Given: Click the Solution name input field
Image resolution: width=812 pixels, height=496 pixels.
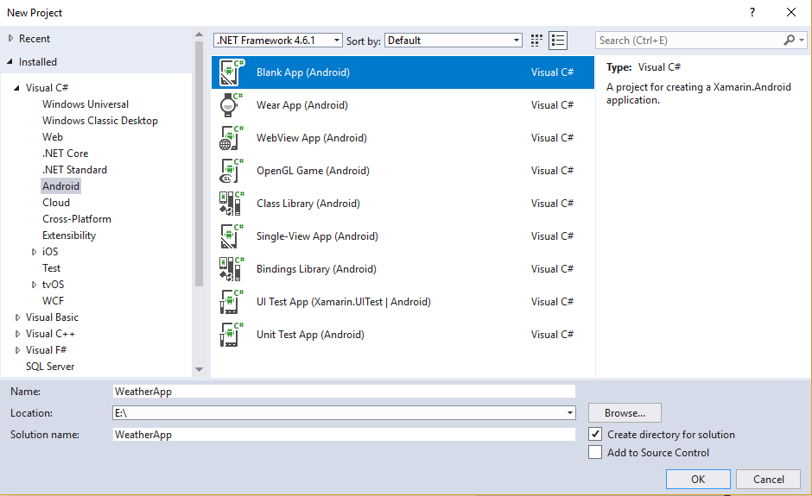Looking at the screenshot, I should tap(344, 435).
